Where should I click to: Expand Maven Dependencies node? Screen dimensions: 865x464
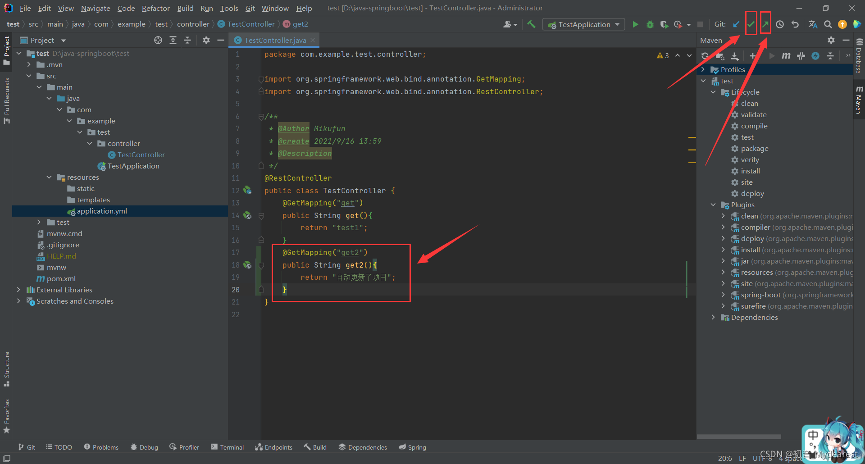pos(713,317)
